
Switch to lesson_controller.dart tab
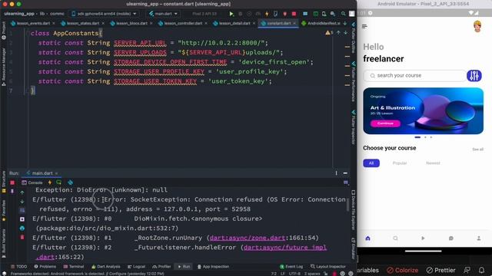point(183,24)
